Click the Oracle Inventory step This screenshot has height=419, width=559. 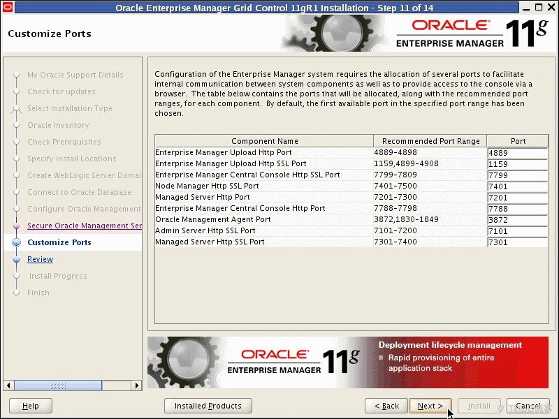58,125
